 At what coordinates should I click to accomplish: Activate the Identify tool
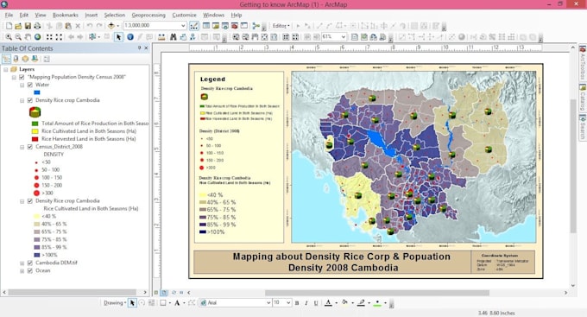[129, 37]
